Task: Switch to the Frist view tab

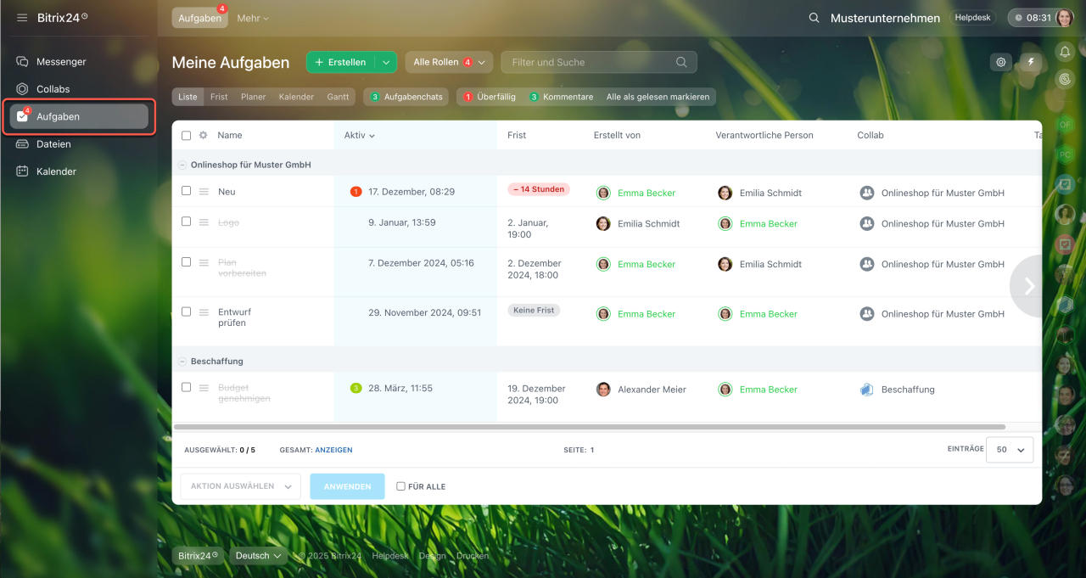Action: pos(219,97)
